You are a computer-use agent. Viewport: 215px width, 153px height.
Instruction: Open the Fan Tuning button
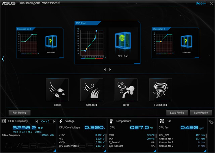tap(19, 113)
